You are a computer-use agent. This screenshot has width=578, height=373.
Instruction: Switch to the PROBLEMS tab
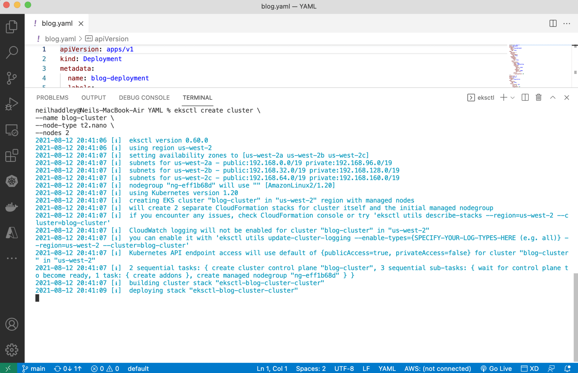pyautogui.click(x=52, y=98)
